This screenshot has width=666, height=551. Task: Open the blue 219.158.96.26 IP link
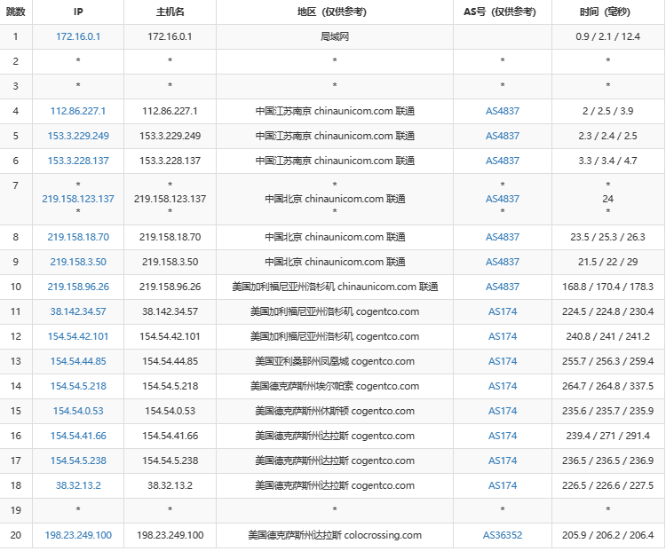click(x=78, y=287)
